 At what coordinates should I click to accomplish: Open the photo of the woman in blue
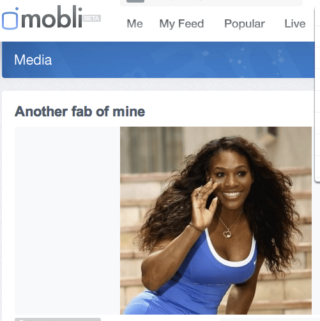(216, 221)
